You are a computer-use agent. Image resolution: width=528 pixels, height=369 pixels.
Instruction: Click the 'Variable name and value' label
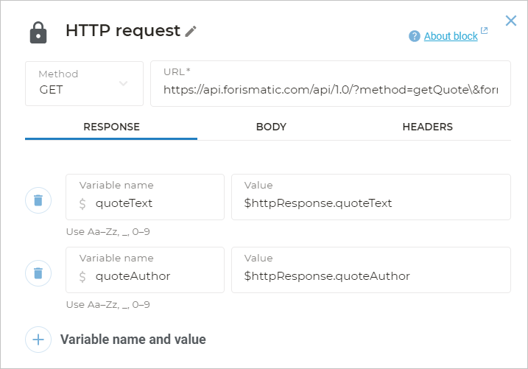tap(133, 340)
